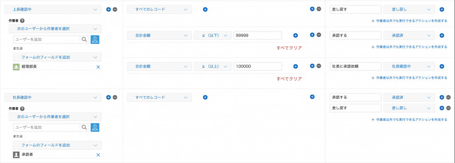Click the 100000 value field
455x163 pixels.
258,66
